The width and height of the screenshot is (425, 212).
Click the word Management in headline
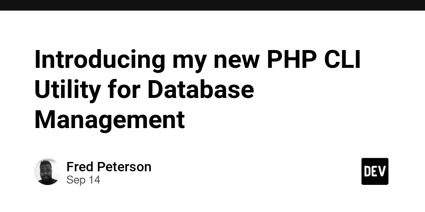point(110,120)
